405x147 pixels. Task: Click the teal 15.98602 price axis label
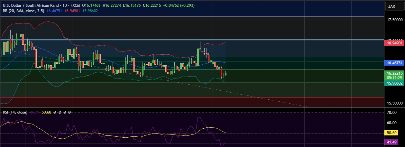(394, 83)
